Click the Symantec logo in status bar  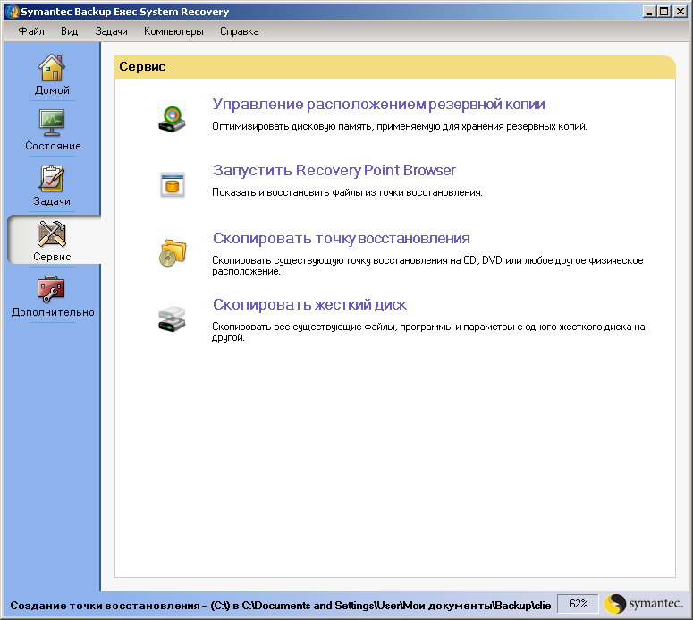(644, 604)
